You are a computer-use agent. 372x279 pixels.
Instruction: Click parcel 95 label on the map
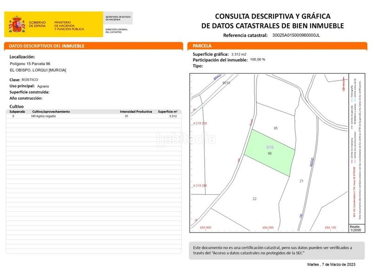point(275,128)
